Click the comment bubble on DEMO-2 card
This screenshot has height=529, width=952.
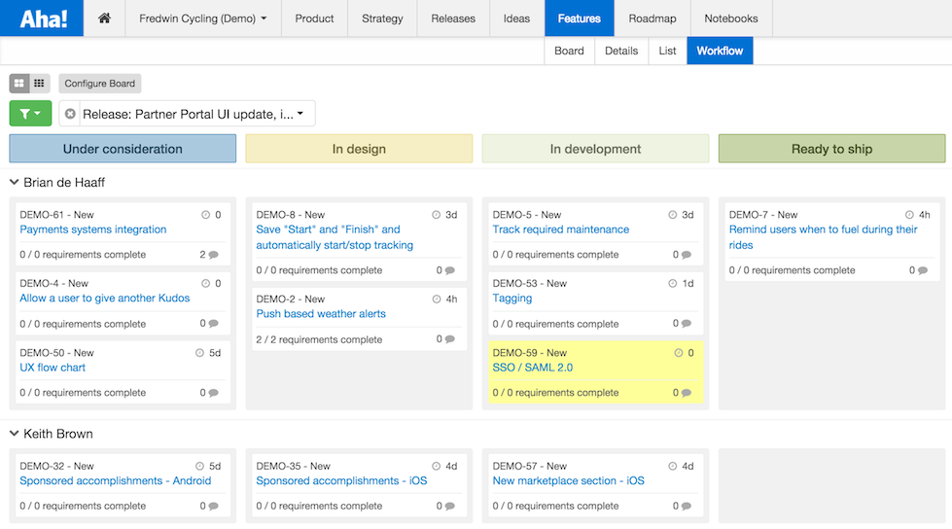[449, 339]
